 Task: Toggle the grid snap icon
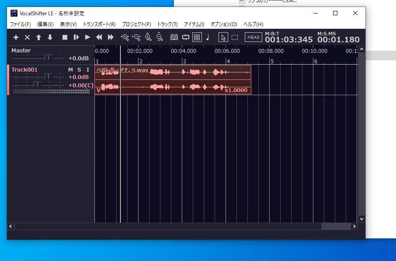[x=197, y=38]
